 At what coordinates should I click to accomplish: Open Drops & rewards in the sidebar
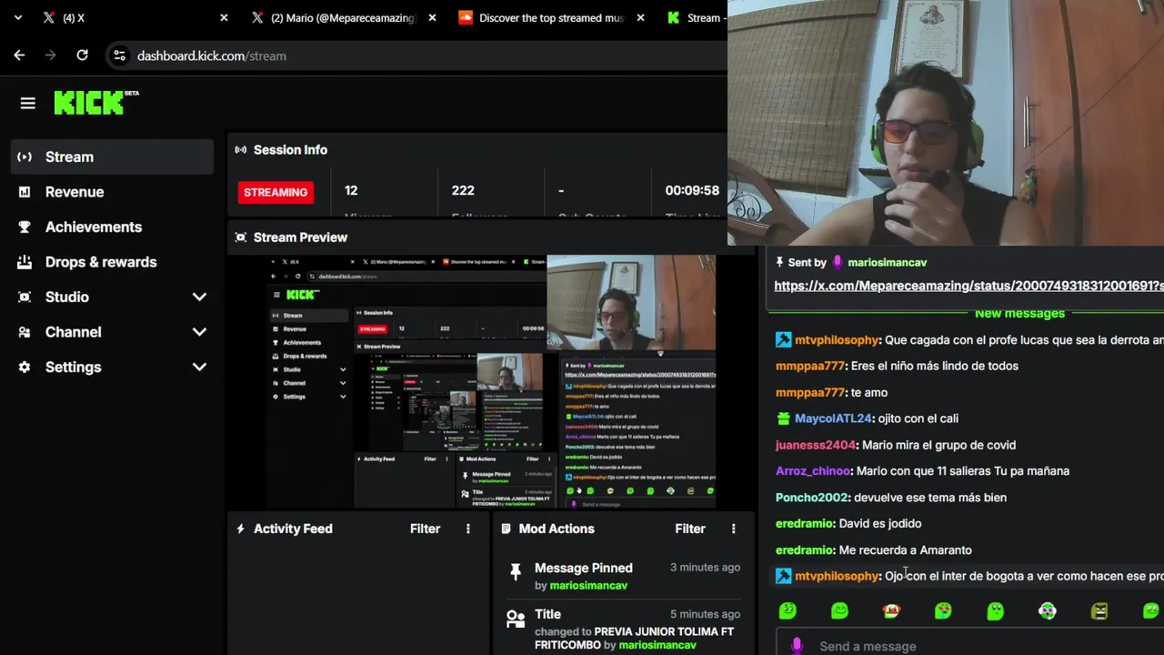tap(113, 262)
